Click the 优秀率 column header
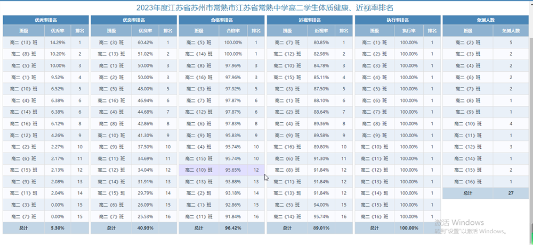The image size is (533, 245). click(x=58, y=31)
